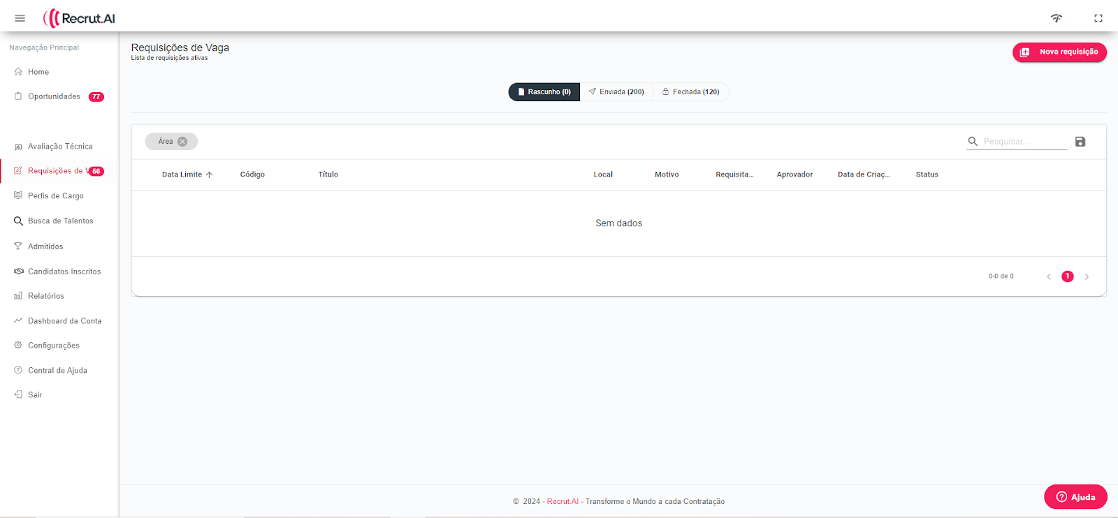Go to the next page arrow
Image resolution: width=1118 pixels, height=518 pixels.
(x=1087, y=276)
